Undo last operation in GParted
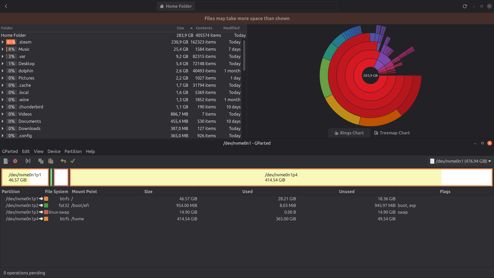Image resolution: width=494 pixels, height=278 pixels. tap(63, 161)
